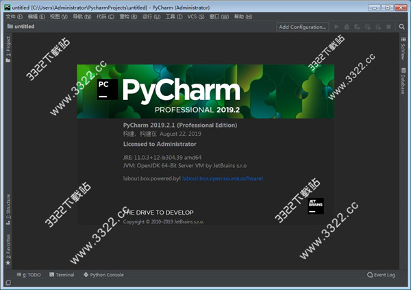Viewport: 411px width, 290px height.
Task: Click the JetBrains logo in About box
Action: pos(316,206)
